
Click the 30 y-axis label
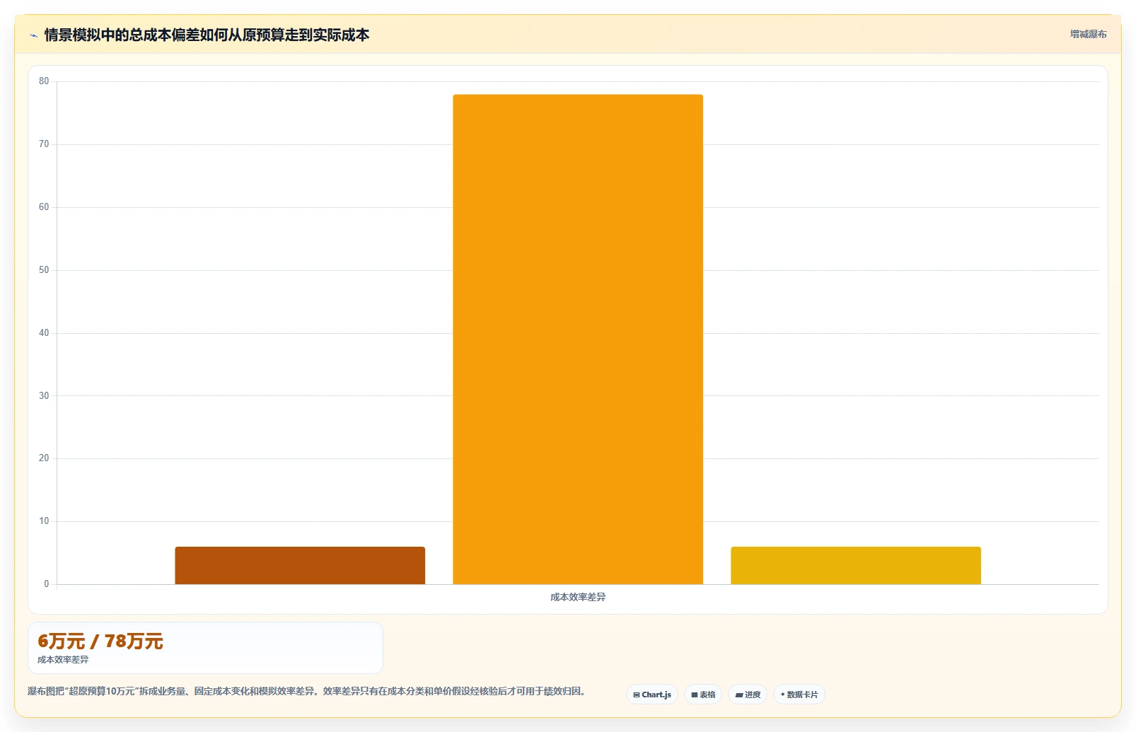pos(44,396)
